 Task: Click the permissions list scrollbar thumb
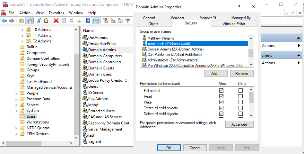coord(251,97)
